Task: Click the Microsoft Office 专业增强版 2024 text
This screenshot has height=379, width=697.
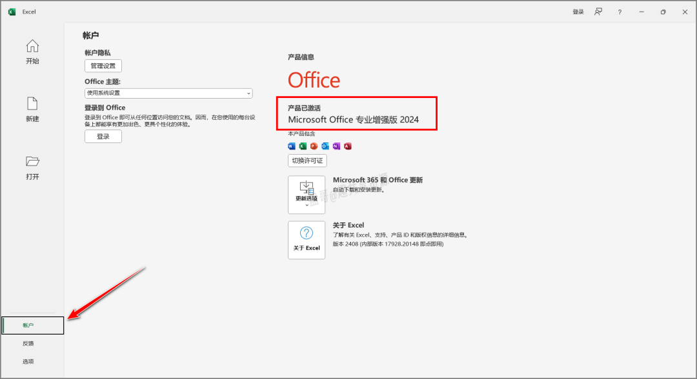Action: [354, 119]
